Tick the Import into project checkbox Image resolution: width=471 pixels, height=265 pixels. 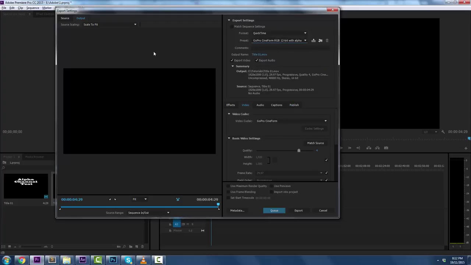tap(271, 192)
